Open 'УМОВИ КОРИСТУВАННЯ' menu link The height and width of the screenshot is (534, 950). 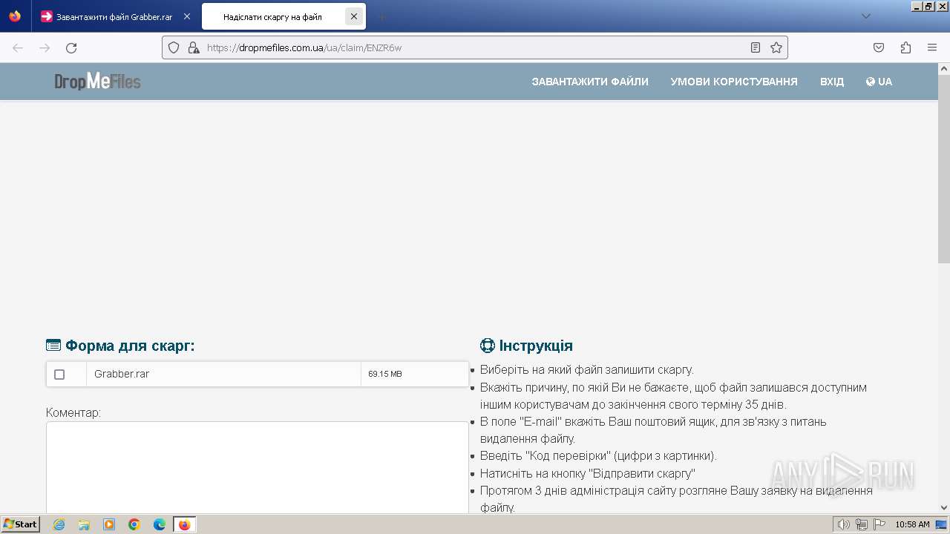pos(734,82)
